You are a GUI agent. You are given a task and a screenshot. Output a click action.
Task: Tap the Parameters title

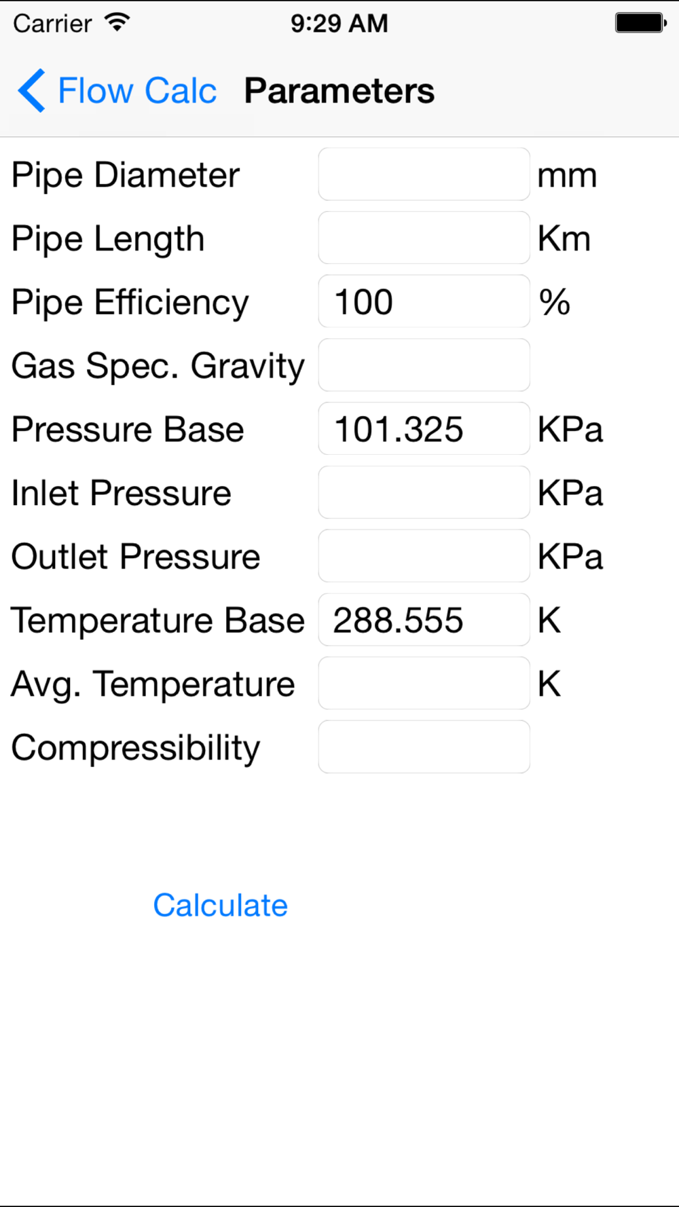(x=339, y=91)
